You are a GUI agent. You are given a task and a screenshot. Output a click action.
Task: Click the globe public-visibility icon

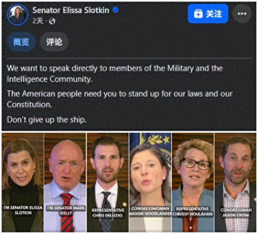[52, 21]
